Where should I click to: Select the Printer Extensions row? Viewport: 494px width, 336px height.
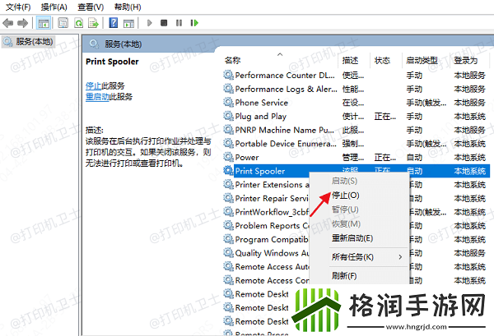pyautogui.click(x=266, y=185)
